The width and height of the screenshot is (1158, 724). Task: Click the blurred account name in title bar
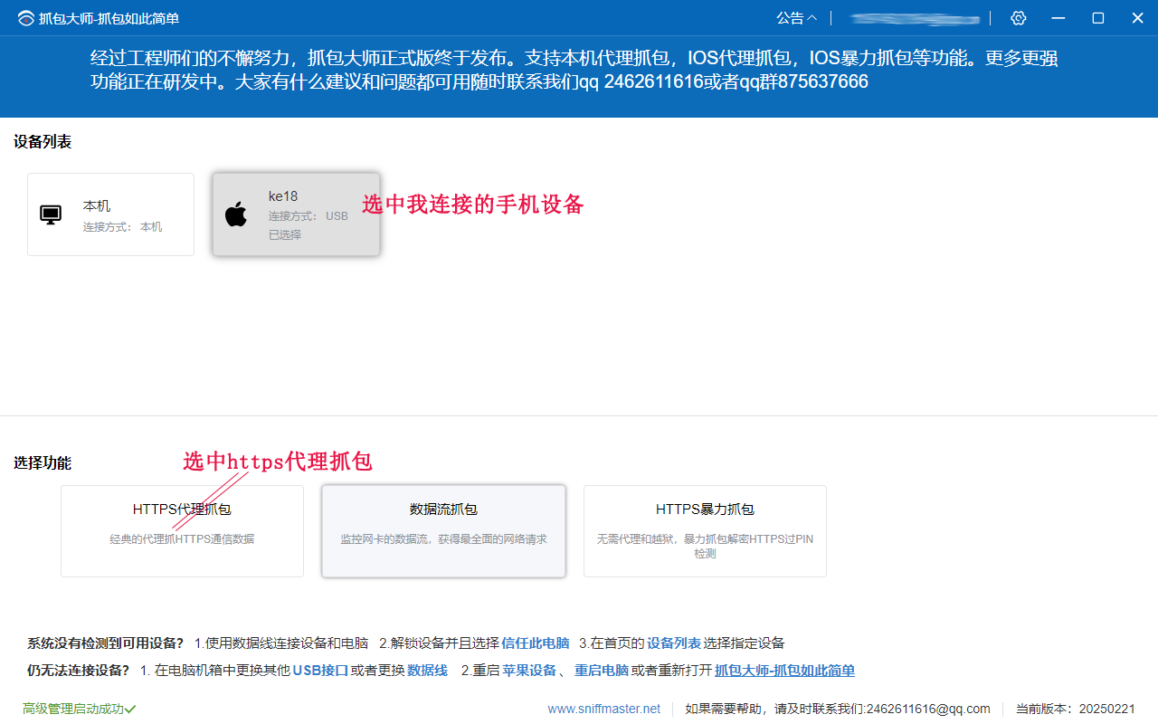[x=915, y=18]
